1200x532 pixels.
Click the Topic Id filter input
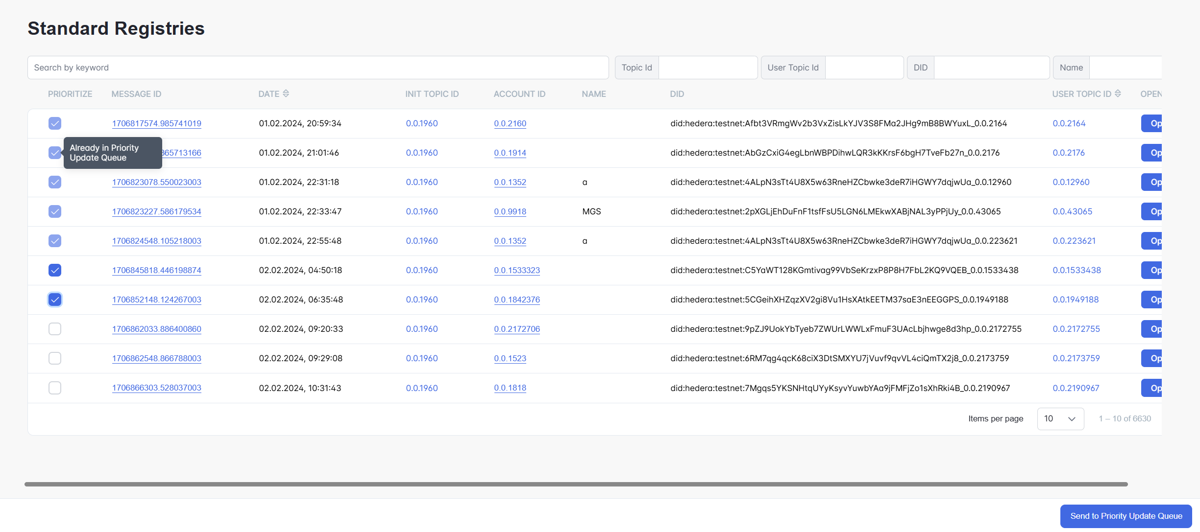point(708,68)
